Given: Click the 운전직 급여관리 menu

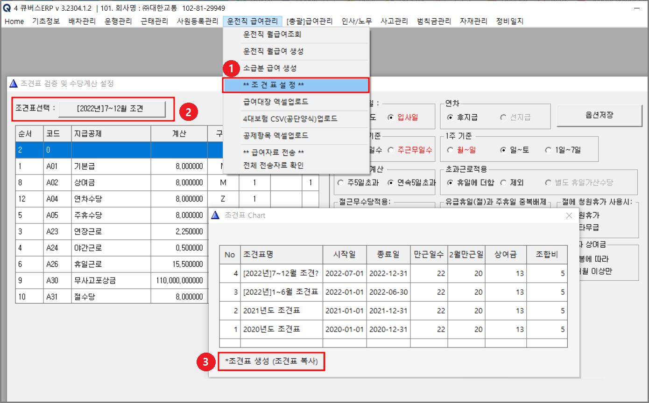Looking at the screenshot, I should point(253,21).
